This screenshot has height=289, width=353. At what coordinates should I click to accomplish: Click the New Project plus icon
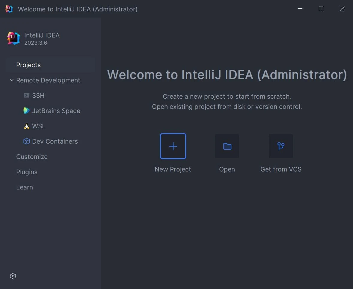173,146
